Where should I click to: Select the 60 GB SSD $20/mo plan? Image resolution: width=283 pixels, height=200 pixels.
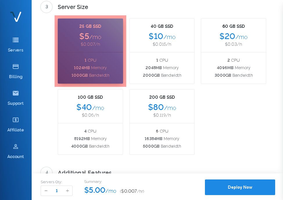233,51
